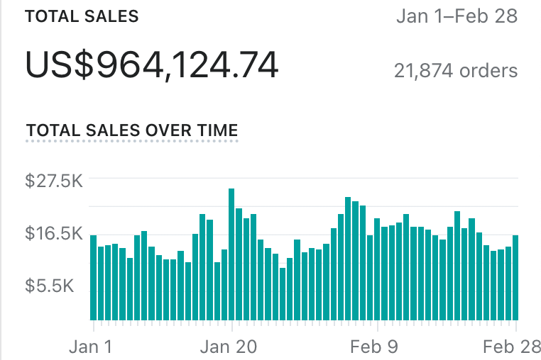Viewport: 541px width, 360px height.
Task: Open the Jan 1–Feb 28 date range
Action: tap(457, 16)
